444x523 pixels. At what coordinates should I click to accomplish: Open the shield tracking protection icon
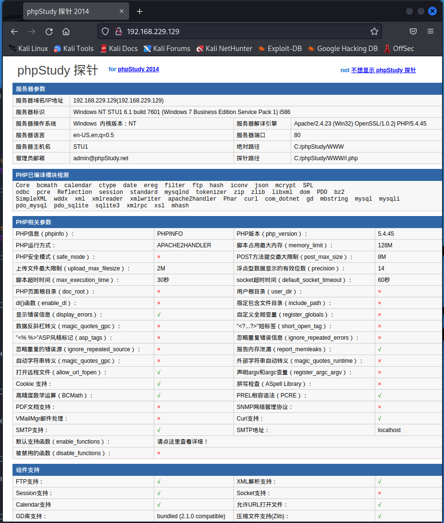coord(105,31)
